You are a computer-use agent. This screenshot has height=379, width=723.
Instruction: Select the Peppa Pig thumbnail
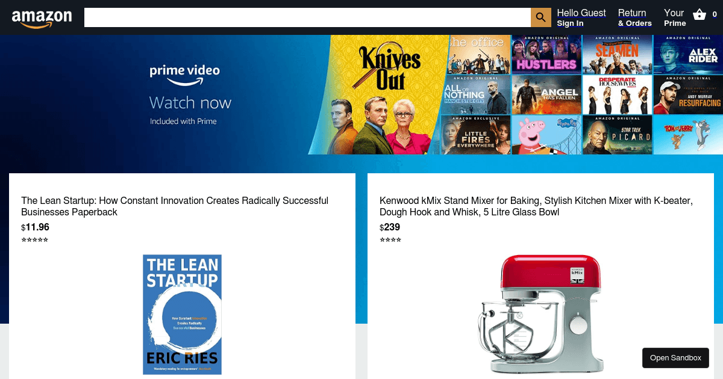point(546,135)
